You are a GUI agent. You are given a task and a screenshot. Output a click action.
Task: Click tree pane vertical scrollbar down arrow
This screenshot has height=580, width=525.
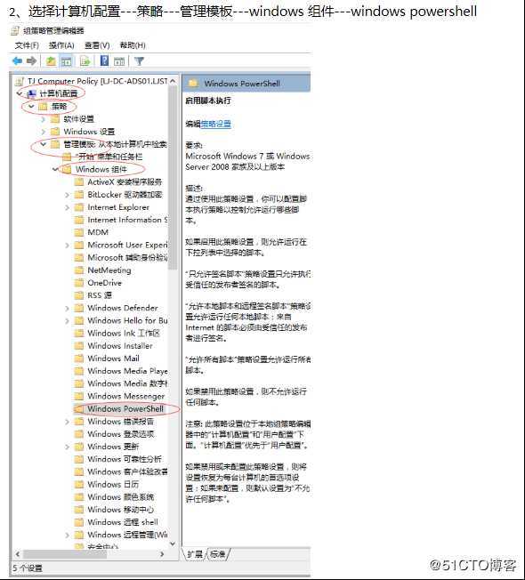pyautogui.click(x=173, y=544)
